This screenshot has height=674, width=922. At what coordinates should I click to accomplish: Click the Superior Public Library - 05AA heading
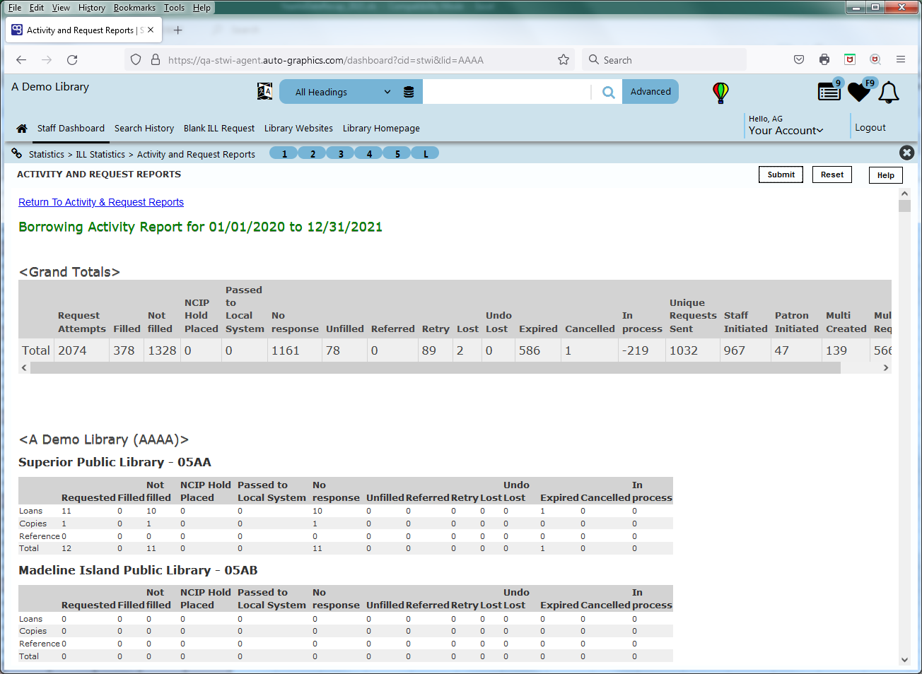(115, 462)
